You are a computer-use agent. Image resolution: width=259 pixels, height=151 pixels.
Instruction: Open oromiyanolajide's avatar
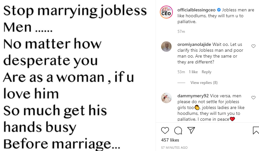pyautogui.click(x=167, y=47)
